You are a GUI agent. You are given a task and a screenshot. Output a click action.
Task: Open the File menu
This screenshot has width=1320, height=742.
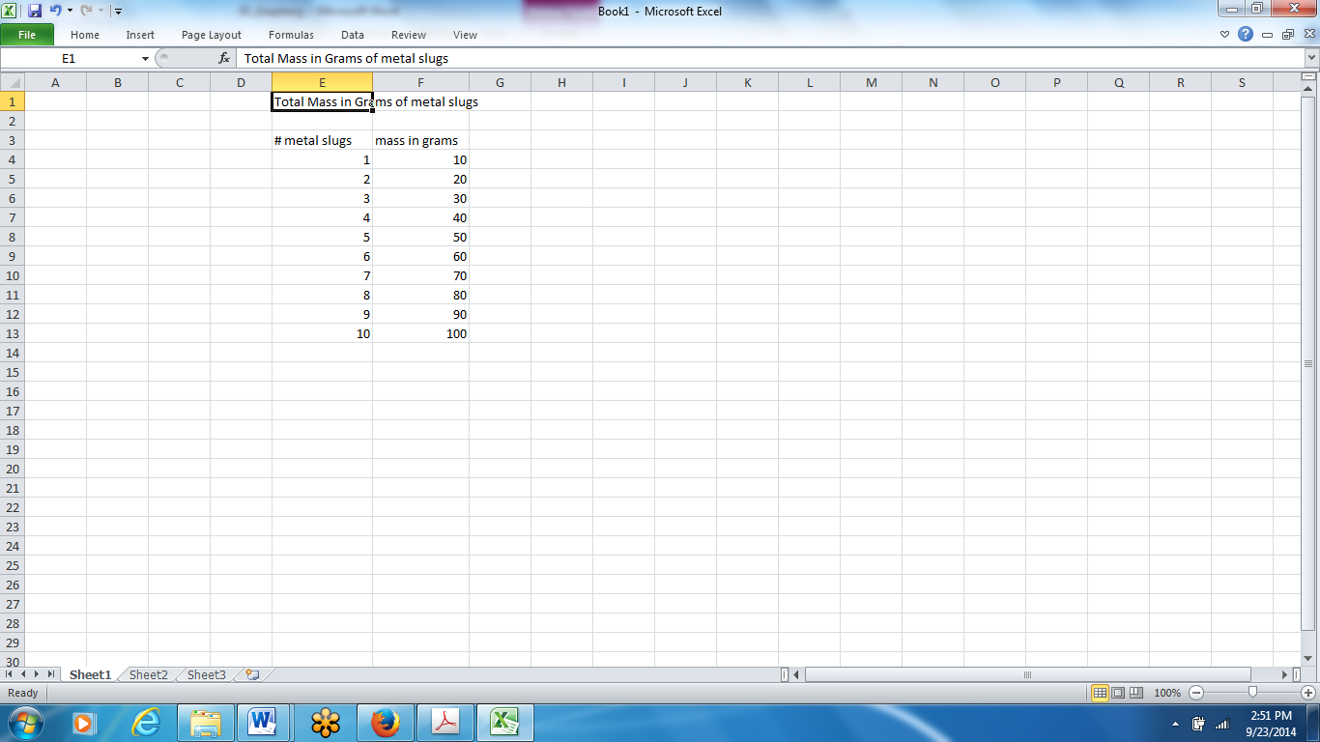click(28, 35)
